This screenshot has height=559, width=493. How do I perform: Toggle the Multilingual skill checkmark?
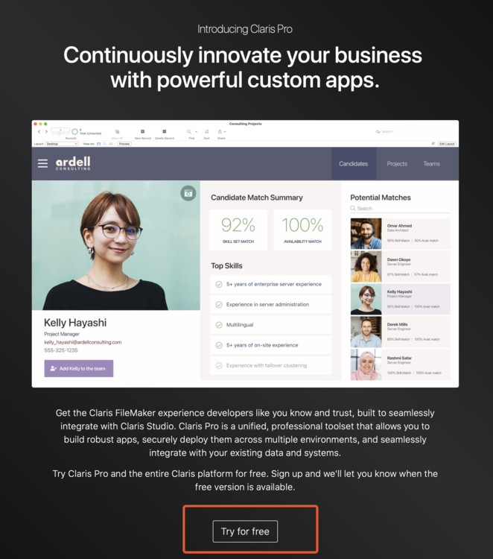pos(219,325)
